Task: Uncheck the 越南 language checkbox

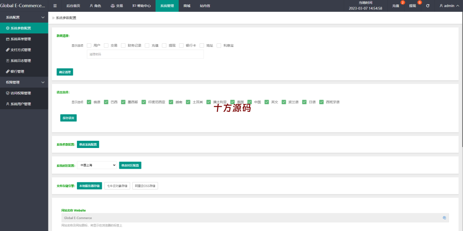Action: coord(171,102)
